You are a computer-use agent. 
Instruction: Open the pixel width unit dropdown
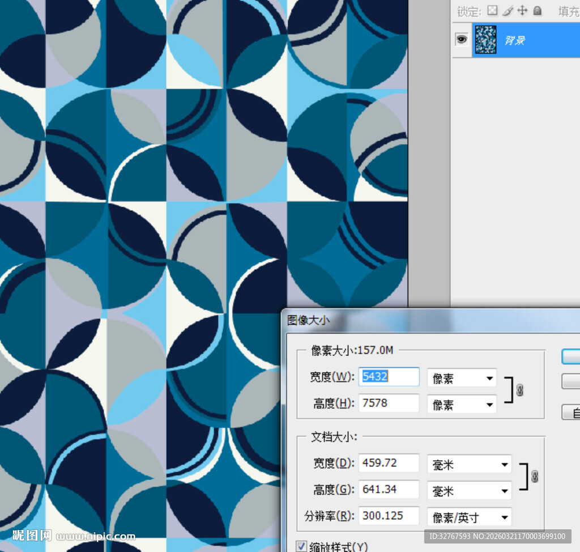click(462, 378)
